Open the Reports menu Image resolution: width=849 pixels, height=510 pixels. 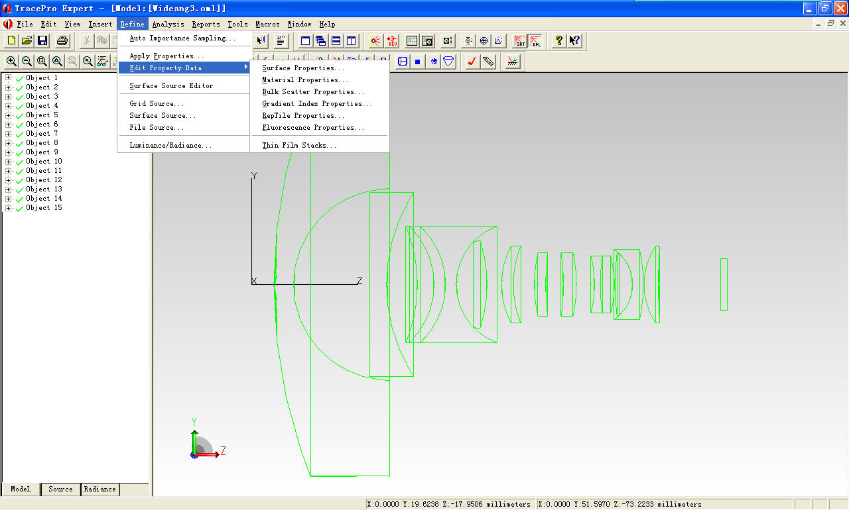pos(206,24)
